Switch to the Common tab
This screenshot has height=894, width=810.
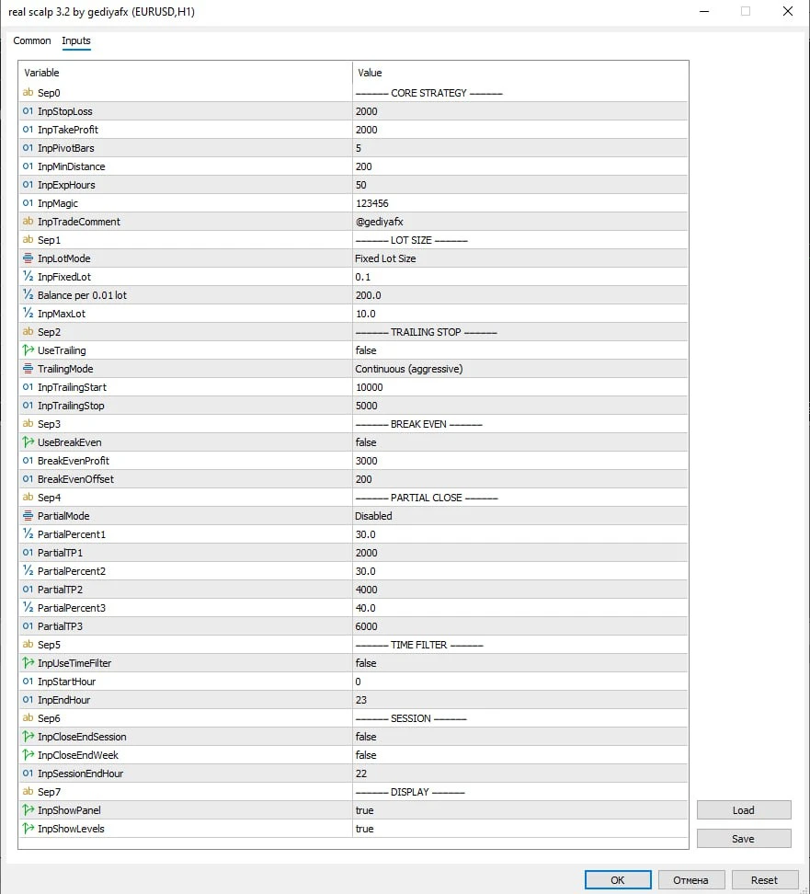click(31, 40)
